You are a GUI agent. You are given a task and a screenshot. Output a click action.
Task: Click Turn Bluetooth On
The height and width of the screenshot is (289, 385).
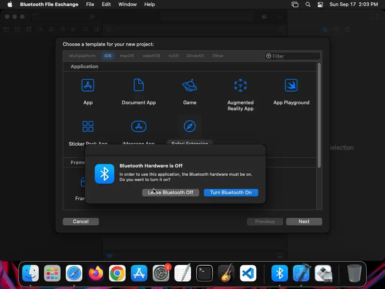click(231, 192)
